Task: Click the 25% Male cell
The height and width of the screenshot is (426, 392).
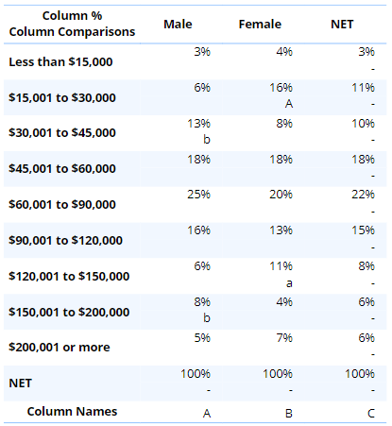Action: point(181,204)
